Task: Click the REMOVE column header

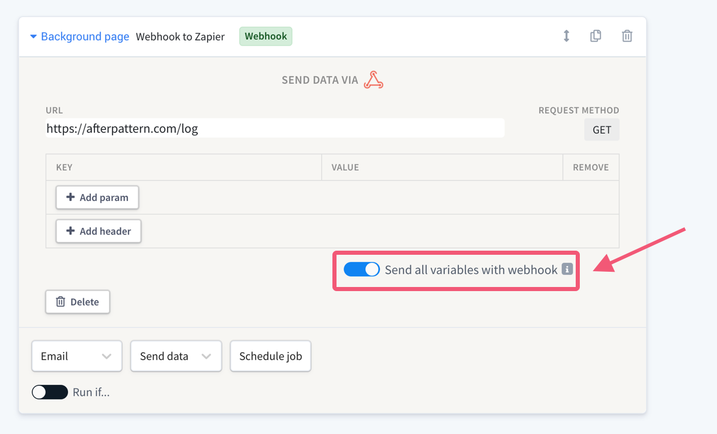Action: (x=591, y=168)
